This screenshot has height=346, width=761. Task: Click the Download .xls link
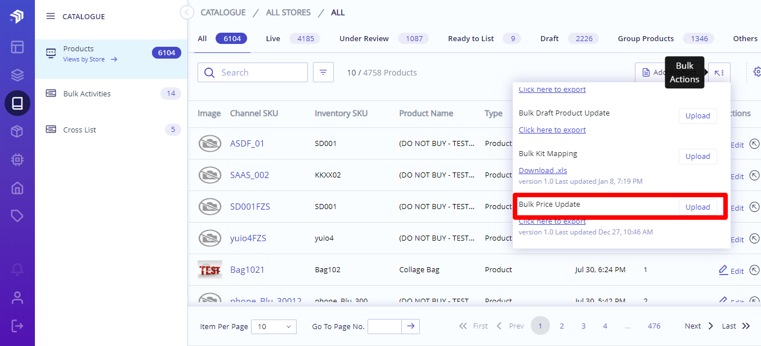[543, 170]
